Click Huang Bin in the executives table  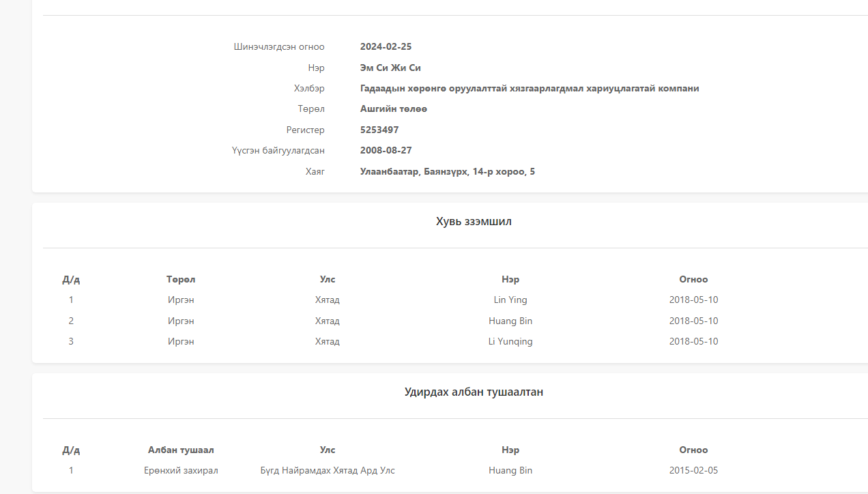click(x=510, y=471)
